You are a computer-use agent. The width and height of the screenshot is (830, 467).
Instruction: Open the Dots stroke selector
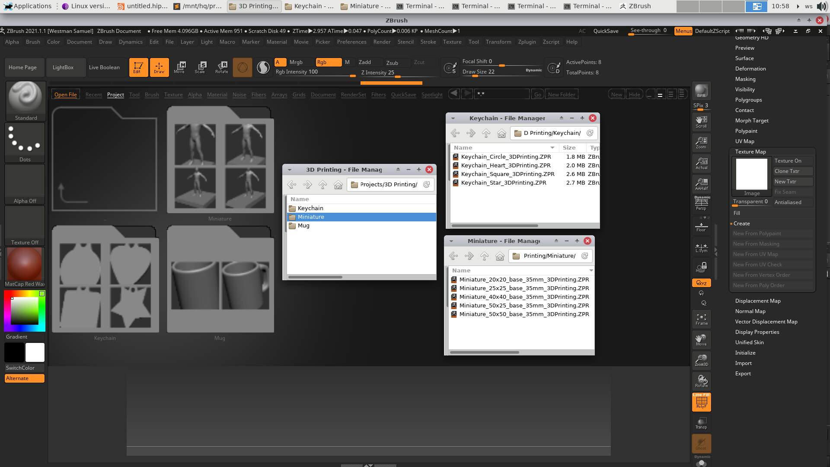point(25,142)
